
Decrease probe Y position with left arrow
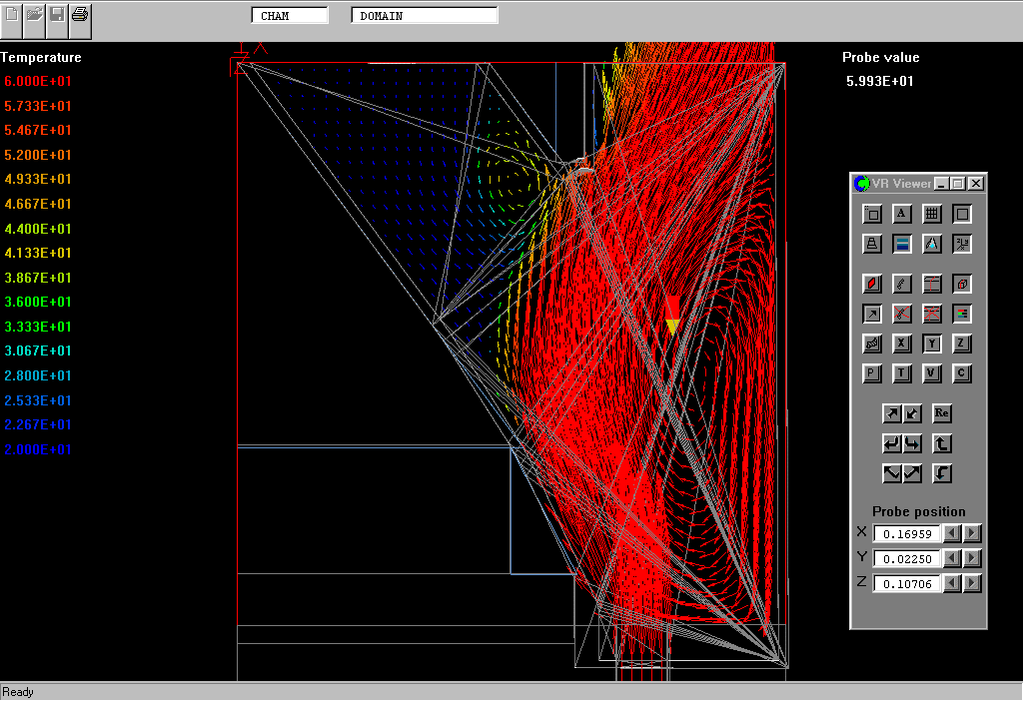[x=952, y=558]
